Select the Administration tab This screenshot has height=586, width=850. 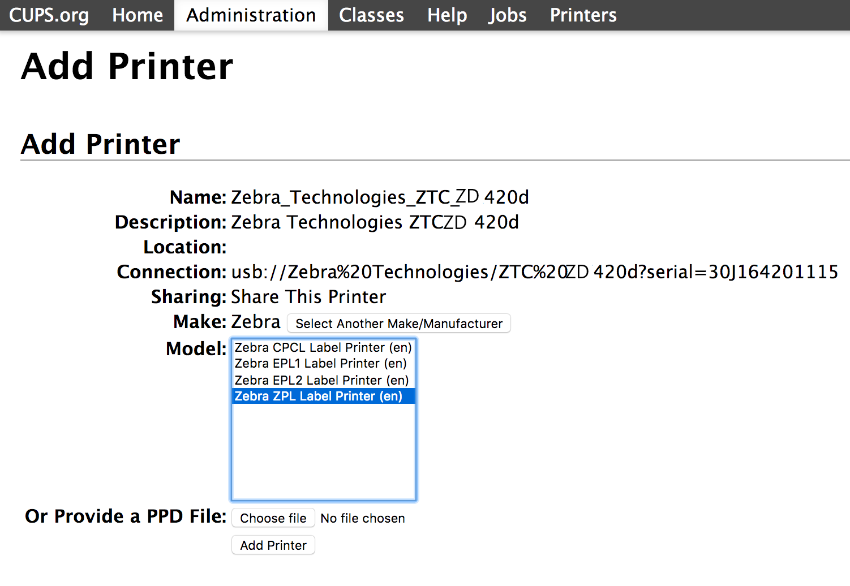point(251,15)
